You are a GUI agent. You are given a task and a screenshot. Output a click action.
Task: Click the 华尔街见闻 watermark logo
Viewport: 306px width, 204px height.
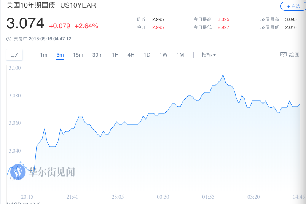coord(45,172)
